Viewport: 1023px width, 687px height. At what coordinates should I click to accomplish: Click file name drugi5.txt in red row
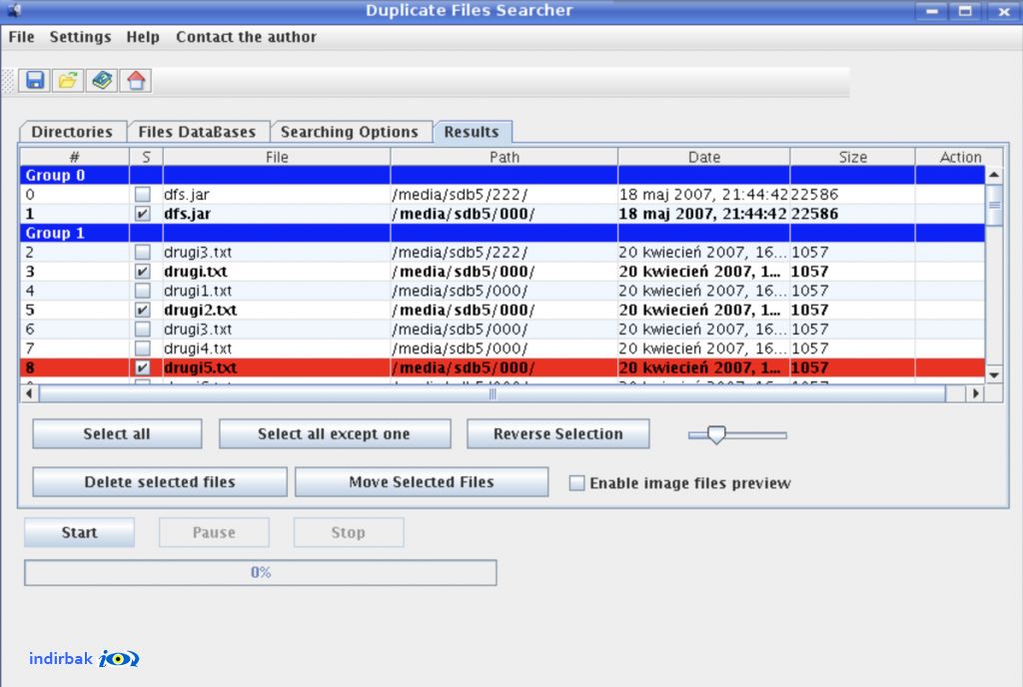pyautogui.click(x=200, y=367)
